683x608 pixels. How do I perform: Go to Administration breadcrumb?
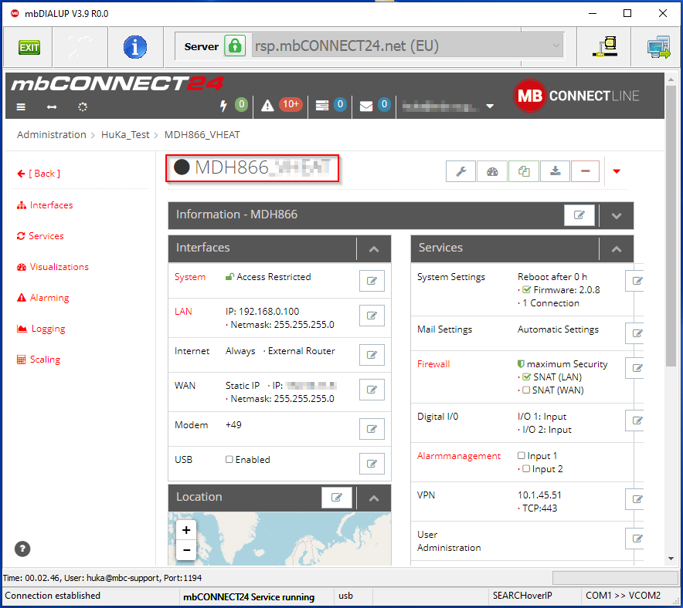tap(52, 135)
